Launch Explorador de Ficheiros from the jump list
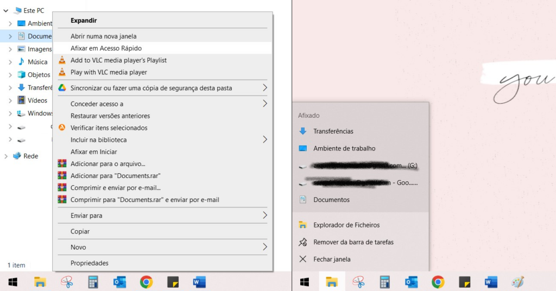Screen dimensions: 556x291 (x=346, y=225)
